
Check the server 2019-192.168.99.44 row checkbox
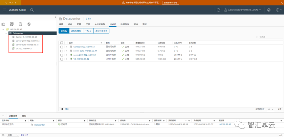[62, 51]
